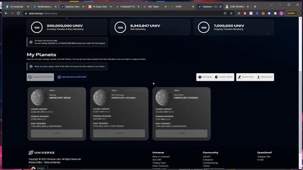Open the Twitter footer link
Viewport: 303px width, 170px height.
click(x=206, y=166)
